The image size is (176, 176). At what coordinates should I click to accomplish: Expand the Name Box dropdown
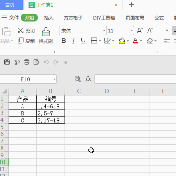click(54, 79)
